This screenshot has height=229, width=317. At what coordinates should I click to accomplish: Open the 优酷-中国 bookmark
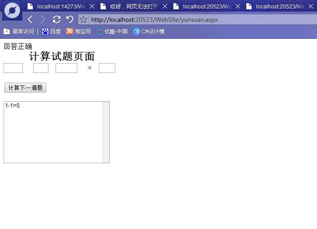pyautogui.click(x=112, y=32)
